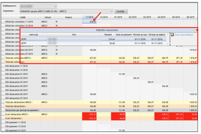Click red -128.21 cell in Ecart déclaration ARRCO
201x134 pixels.
[x=162, y=114]
